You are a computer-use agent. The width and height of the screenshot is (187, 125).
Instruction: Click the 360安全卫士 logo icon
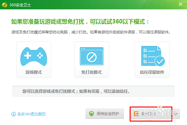click(x=5, y=5)
